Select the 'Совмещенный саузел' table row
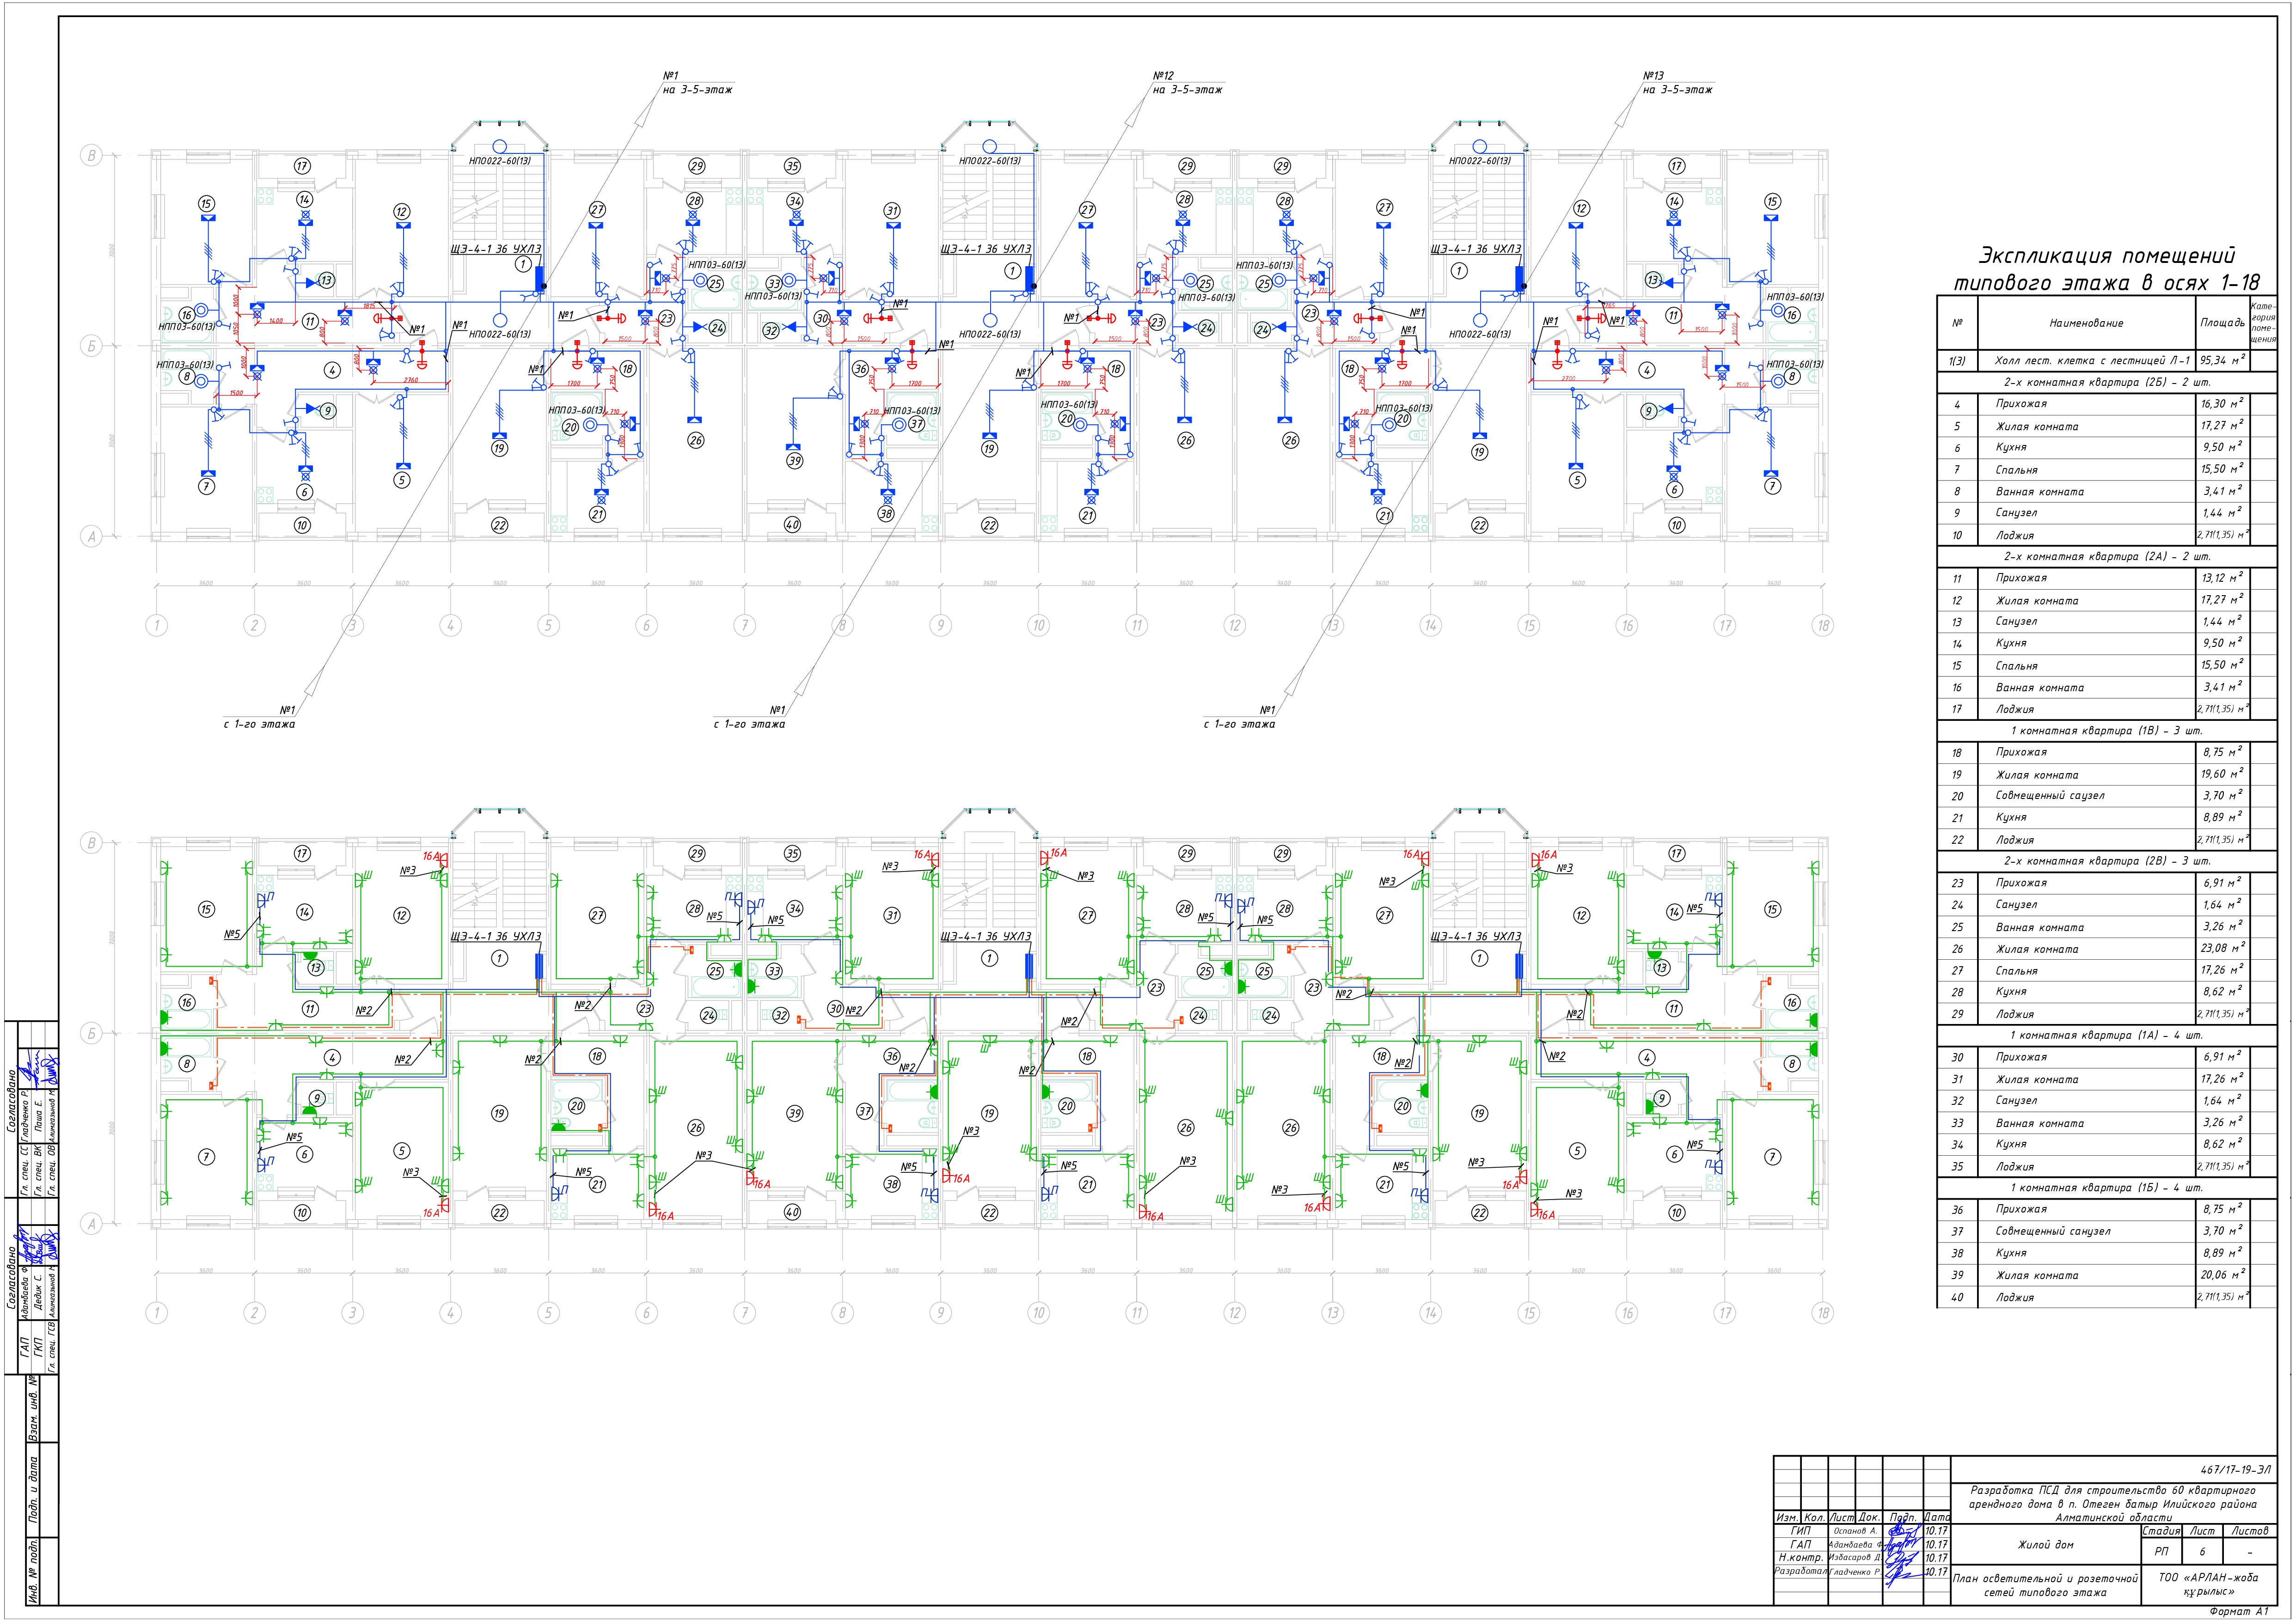The image size is (2296, 1621). pyautogui.click(x=2049, y=796)
